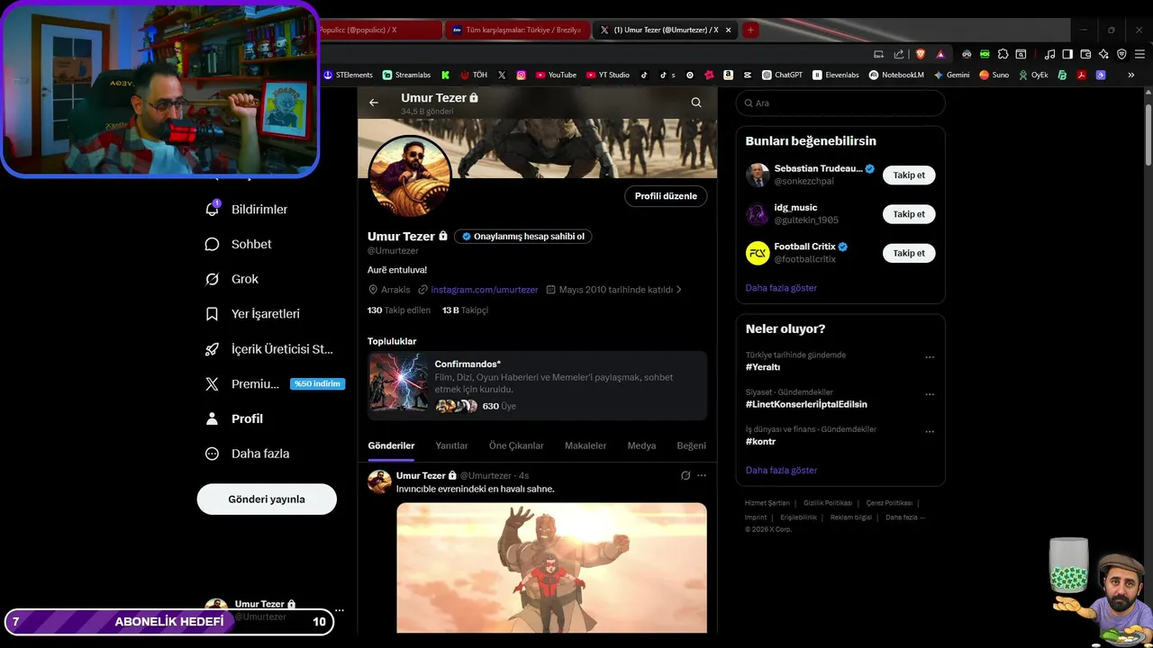Open Grok from sidebar
1153x648 pixels.
(x=232, y=279)
